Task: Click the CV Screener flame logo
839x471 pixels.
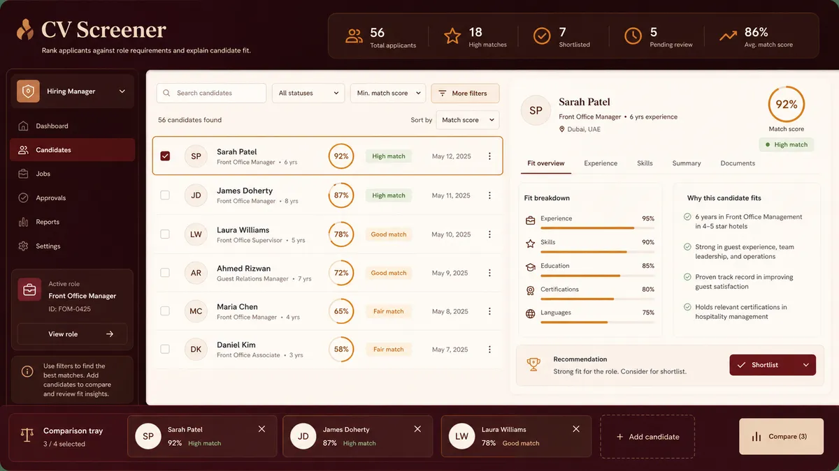Action: pyautogui.click(x=25, y=30)
